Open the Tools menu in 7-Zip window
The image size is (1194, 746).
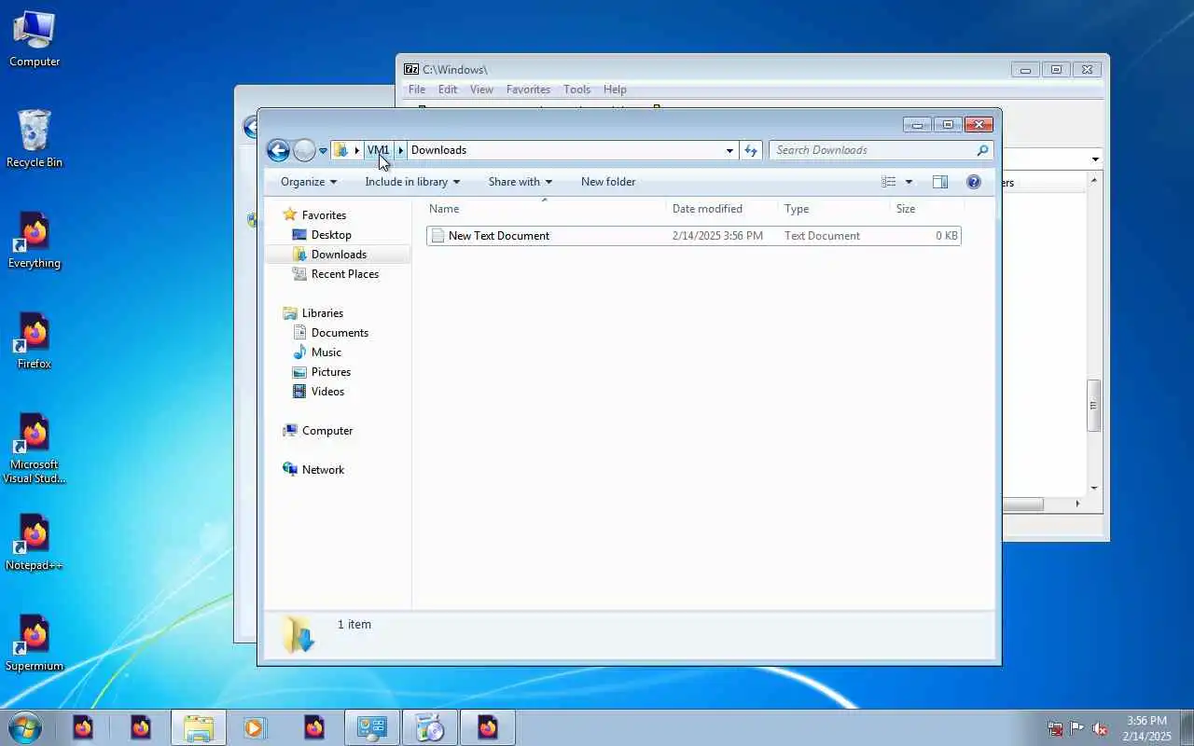click(x=576, y=90)
